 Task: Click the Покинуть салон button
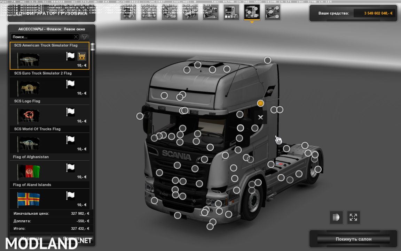tap(353, 239)
